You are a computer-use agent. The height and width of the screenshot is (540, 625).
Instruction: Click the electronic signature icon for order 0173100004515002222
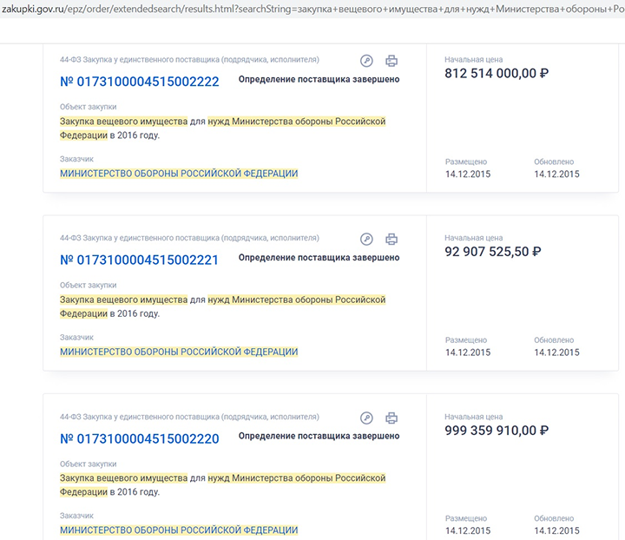[x=366, y=61]
